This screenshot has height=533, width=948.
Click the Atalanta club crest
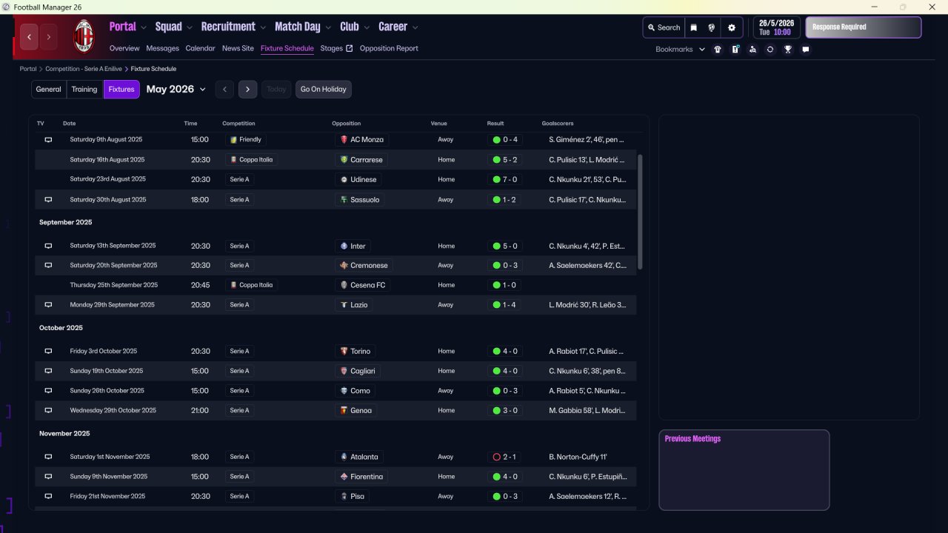coord(344,457)
